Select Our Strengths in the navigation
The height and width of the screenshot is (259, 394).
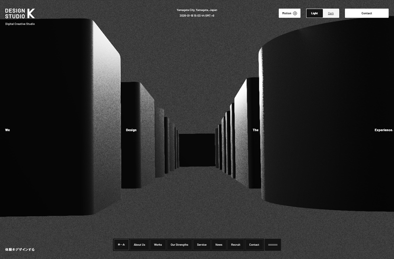179,245
